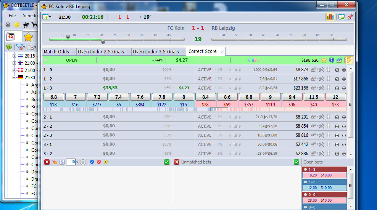The image size is (377, 210).
Task: Open chart icon in market header
Action: point(339,60)
